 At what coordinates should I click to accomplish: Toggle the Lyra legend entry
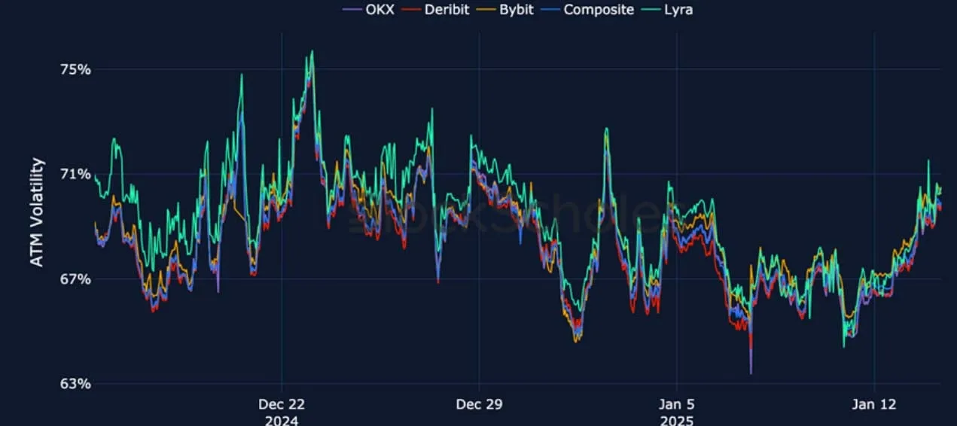(x=667, y=10)
